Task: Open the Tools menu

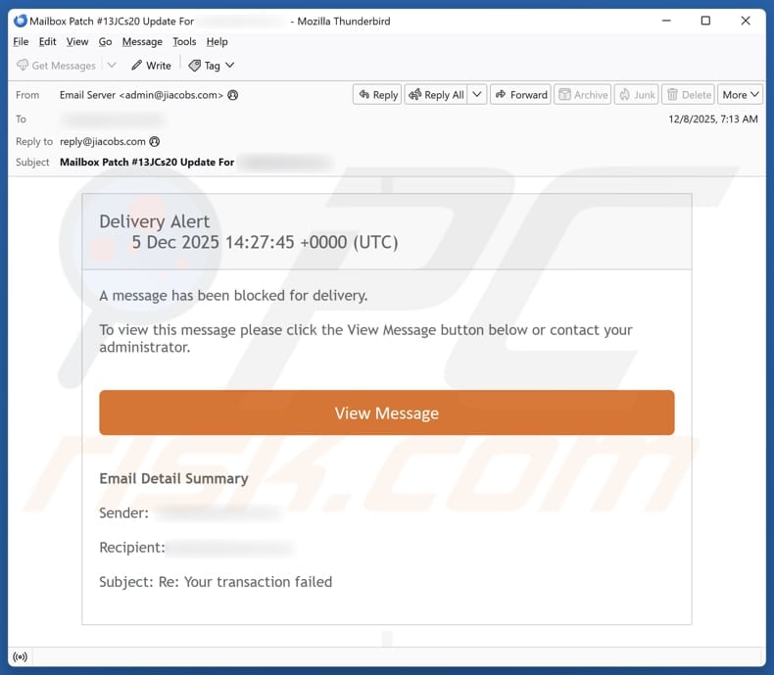Action: [184, 42]
